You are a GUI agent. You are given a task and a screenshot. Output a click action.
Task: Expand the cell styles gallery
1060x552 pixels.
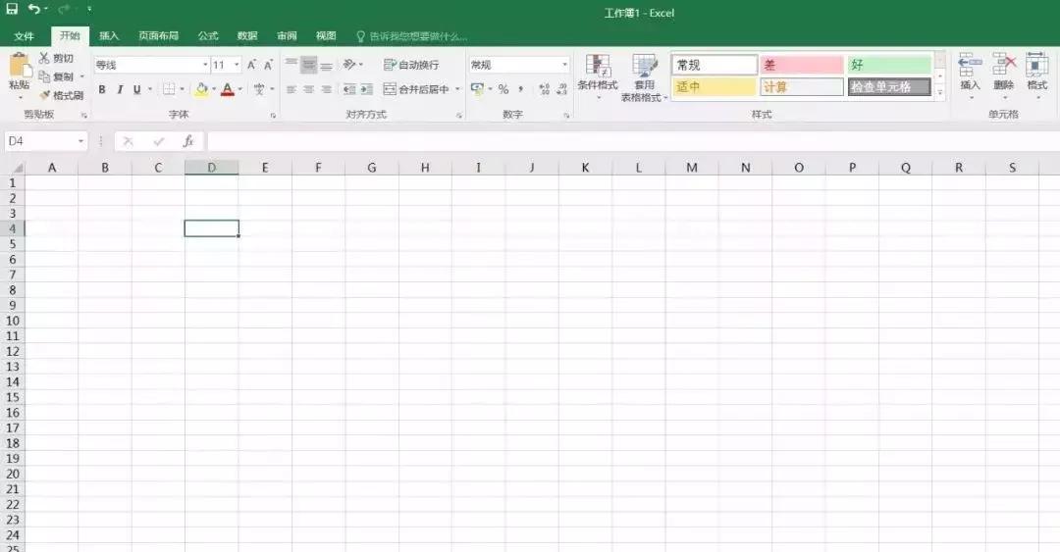[939, 93]
